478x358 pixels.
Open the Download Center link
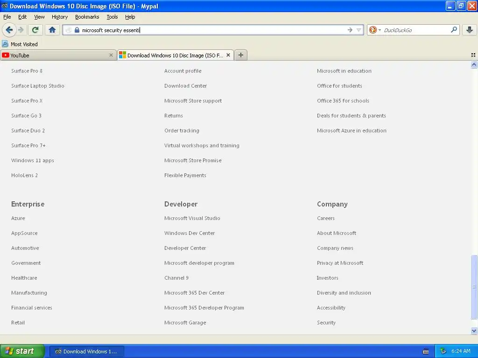coord(185,86)
